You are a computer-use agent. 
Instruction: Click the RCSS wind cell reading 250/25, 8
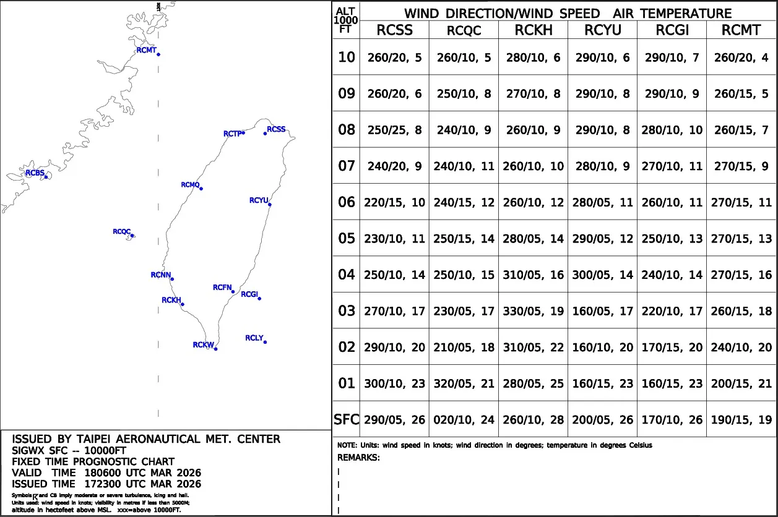coord(395,130)
